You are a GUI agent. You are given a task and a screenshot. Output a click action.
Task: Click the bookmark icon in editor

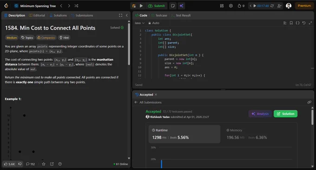(x=291, y=23)
